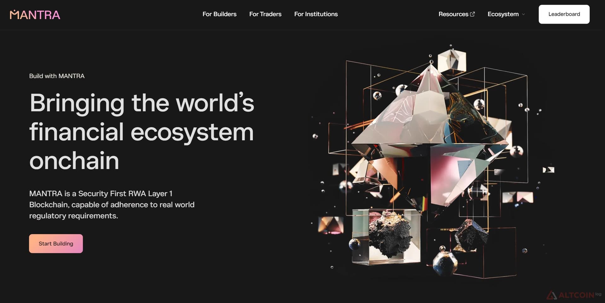Click the Start Building button
The image size is (605, 303).
pos(56,244)
